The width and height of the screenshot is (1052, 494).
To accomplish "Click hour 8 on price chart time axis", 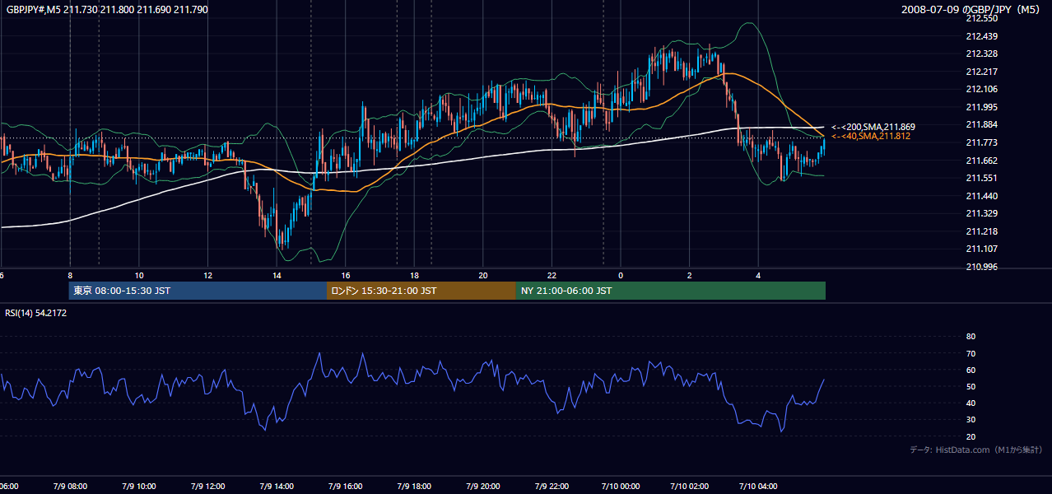I will 70,275.
